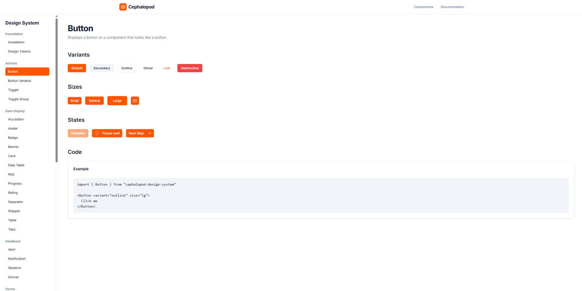582x291 pixels.
Task: Go to Stepper in the sidebar
Action: click(27, 211)
